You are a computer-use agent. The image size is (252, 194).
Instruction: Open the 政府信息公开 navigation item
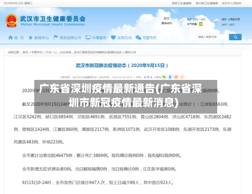click(71, 38)
